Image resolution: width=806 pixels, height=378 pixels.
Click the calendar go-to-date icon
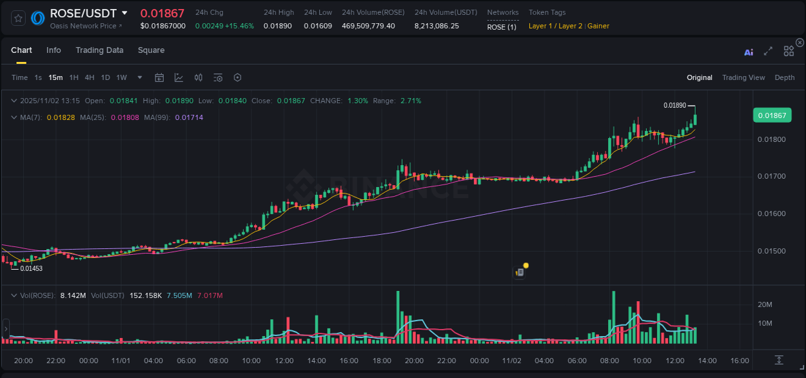tap(159, 77)
